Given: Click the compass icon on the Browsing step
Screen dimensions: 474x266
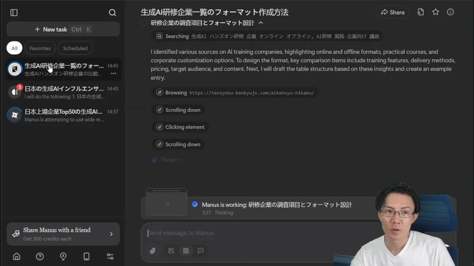Looking at the screenshot, I should click(x=159, y=93).
